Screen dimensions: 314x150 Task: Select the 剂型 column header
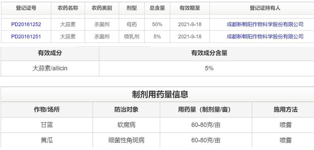tap(132, 8)
